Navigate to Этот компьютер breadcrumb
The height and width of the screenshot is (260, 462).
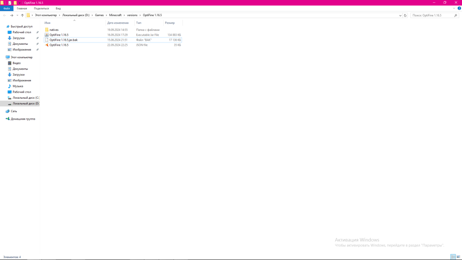46,15
